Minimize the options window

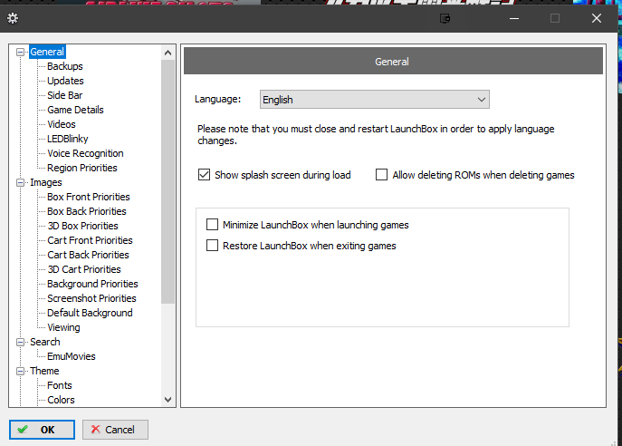pos(514,18)
